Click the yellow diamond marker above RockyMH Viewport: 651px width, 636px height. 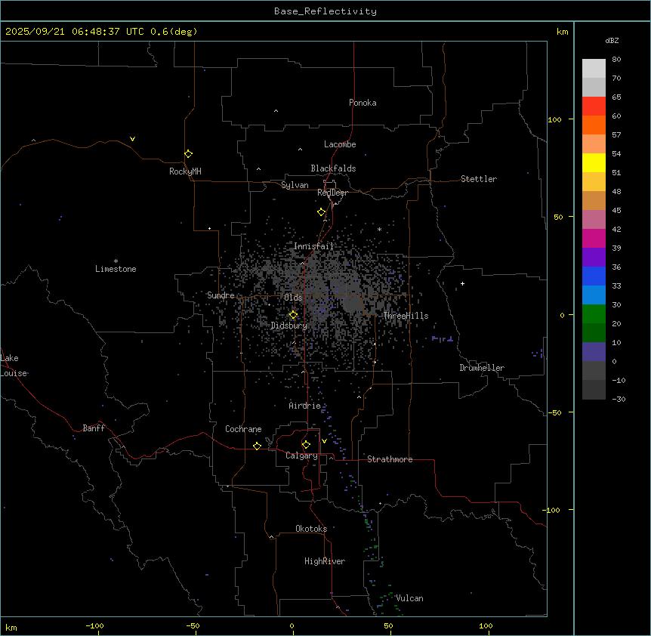point(188,154)
